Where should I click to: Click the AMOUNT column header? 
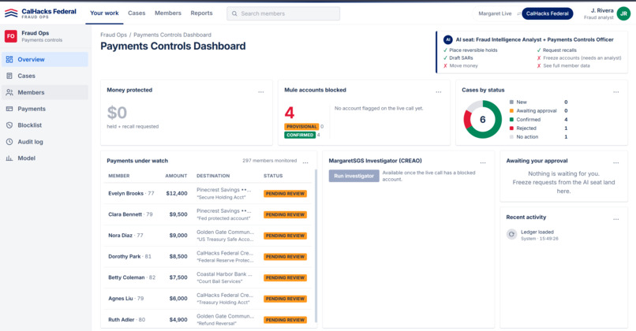click(176, 176)
